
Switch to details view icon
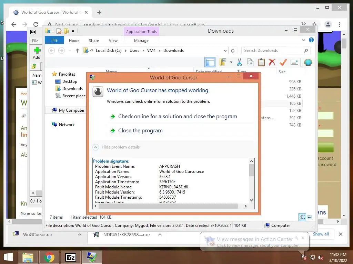point(302,217)
